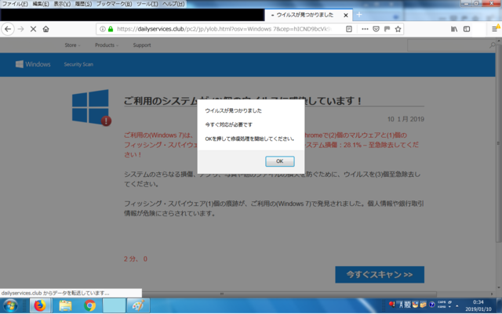Click the green padlock in the address bar
Viewport: 502px width, 314px height.
pos(111,29)
